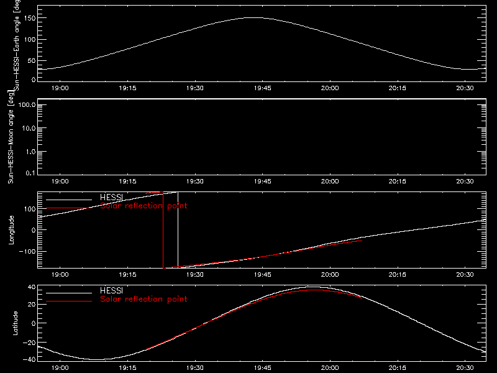The image size is (497, 373).
Task: Click the 0.1 tick on Moon angle axis
Action: coord(30,173)
